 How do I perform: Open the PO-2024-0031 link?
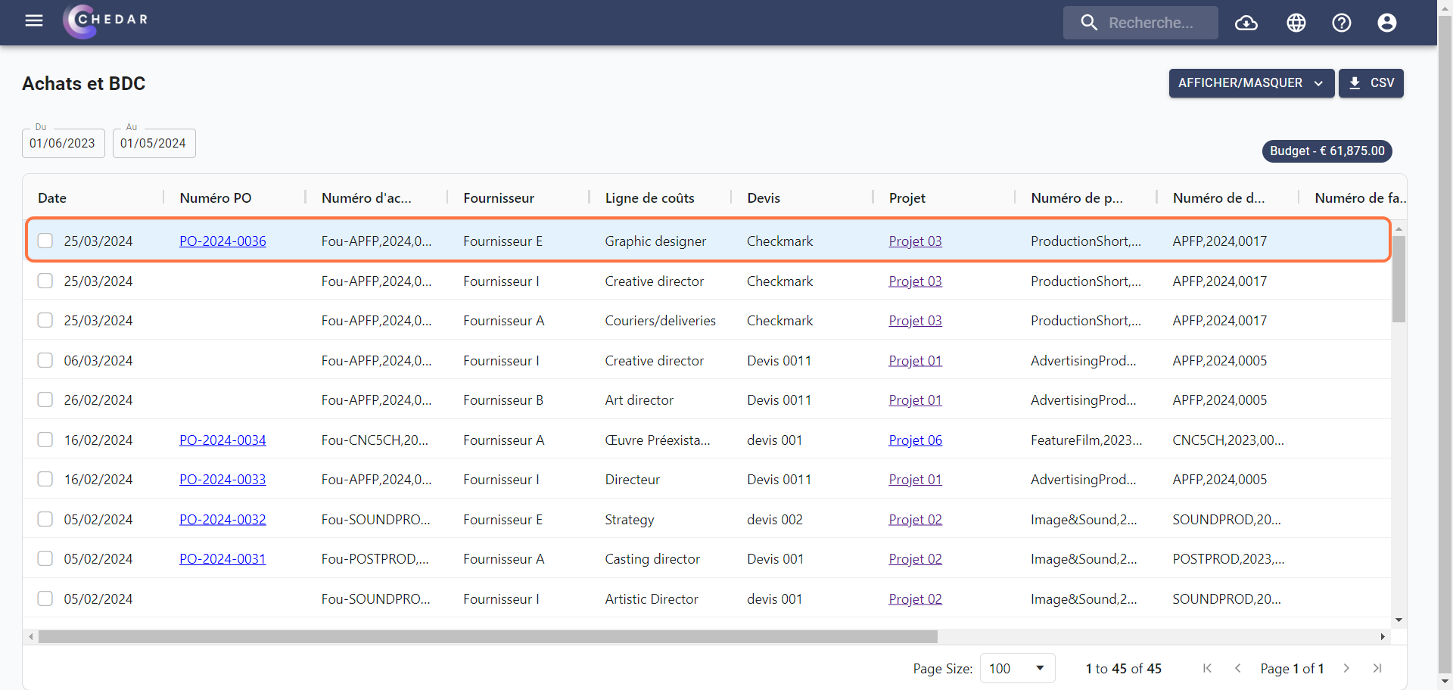pos(222,558)
